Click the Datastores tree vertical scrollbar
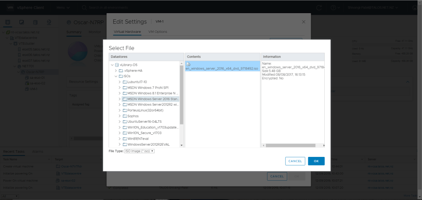 182,94
